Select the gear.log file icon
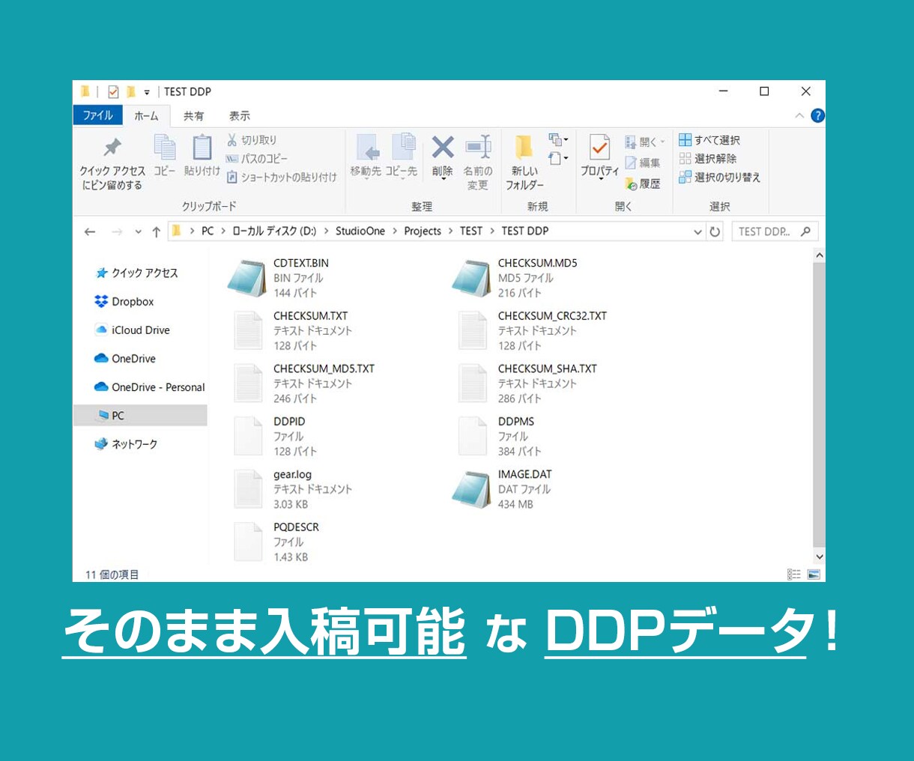Viewport: 914px width, 761px height. 248,489
